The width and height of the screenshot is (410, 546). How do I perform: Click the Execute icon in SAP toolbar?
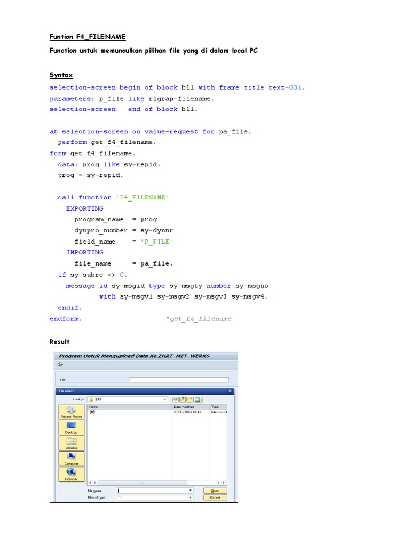pyautogui.click(x=60, y=364)
